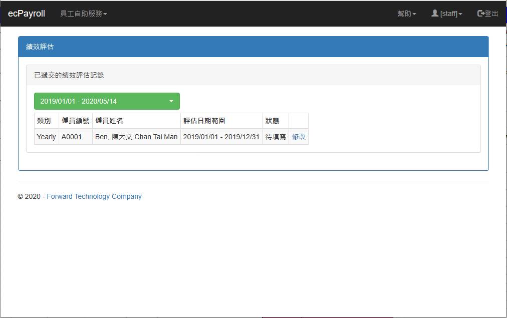This screenshot has width=507, height=318.
Task: Open the 幫助 dropdown menu
Action: (x=407, y=14)
